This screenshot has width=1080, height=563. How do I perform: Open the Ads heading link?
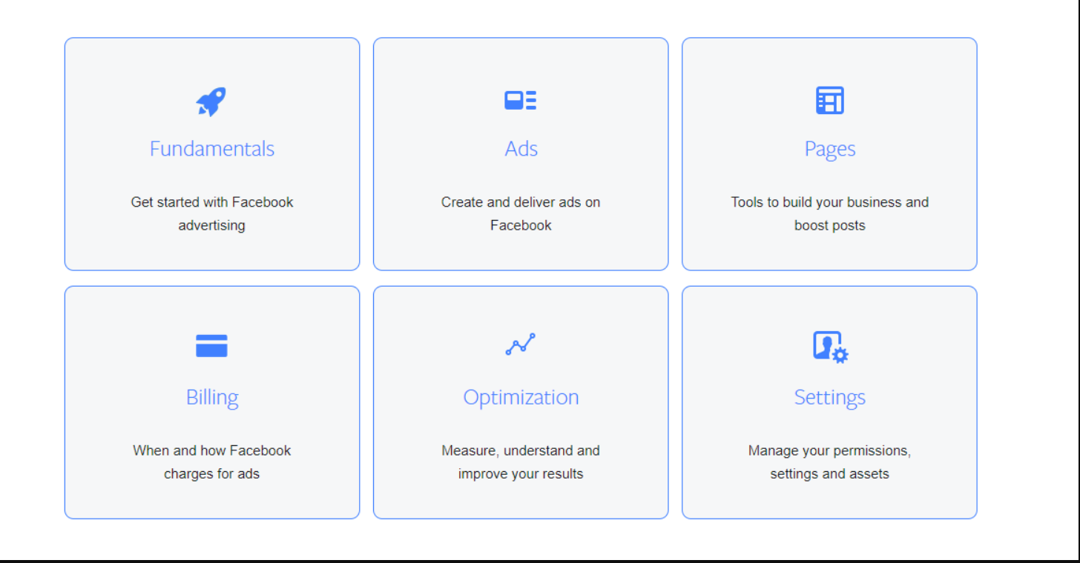[521, 149]
